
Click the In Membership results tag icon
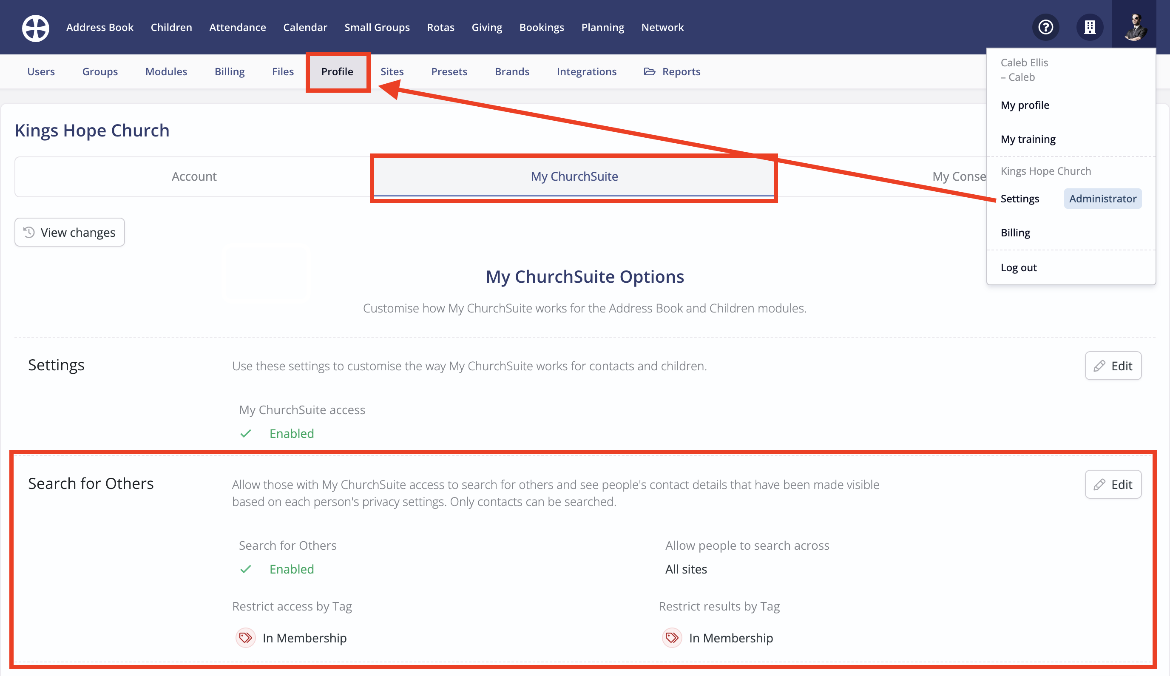tap(672, 638)
